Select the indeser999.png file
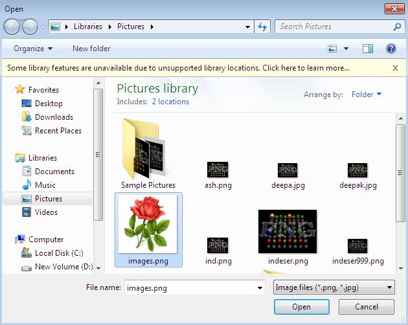Image resolution: width=408 pixels, height=325 pixels. [x=357, y=251]
